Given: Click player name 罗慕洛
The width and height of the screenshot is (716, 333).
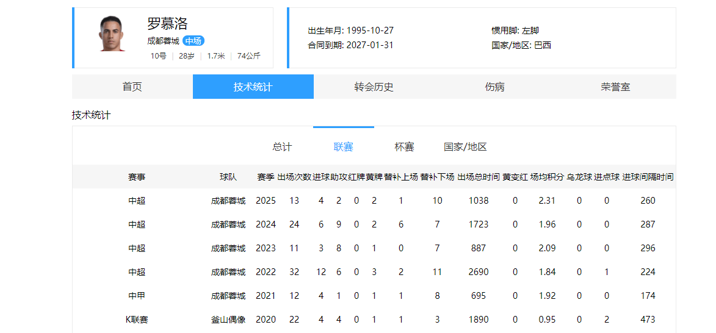Looking at the screenshot, I should point(168,23).
